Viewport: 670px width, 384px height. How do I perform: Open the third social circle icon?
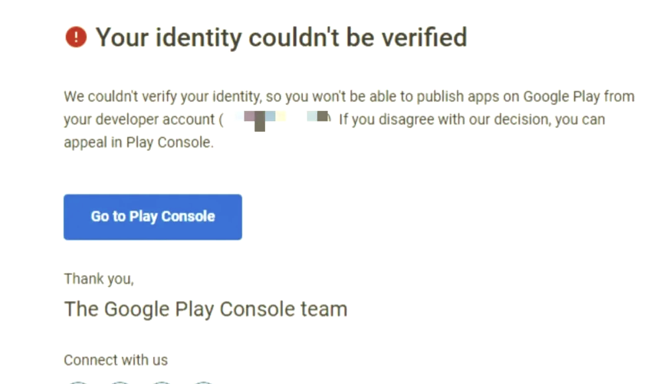point(161,383)
